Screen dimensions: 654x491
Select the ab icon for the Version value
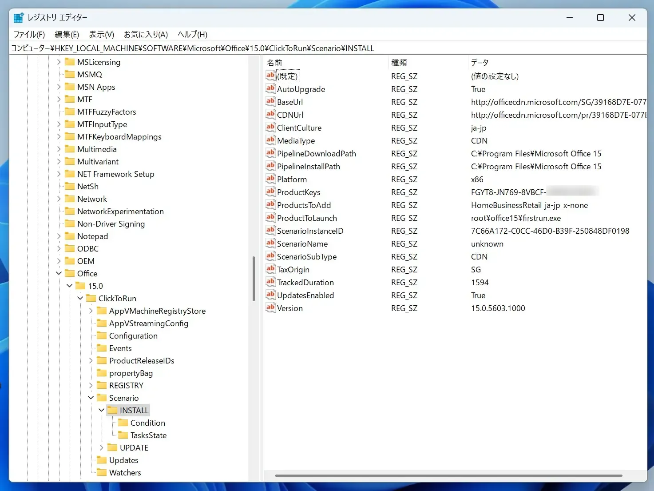coord(270,308)
